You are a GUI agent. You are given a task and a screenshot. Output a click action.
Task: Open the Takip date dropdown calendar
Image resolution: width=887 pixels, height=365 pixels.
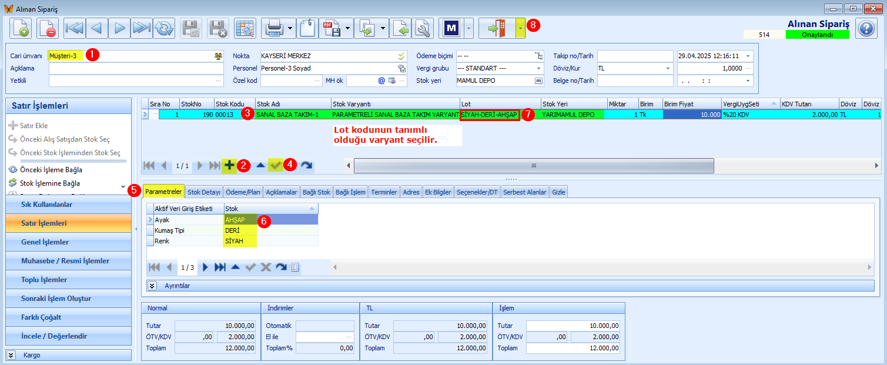[x=748, y=56]
